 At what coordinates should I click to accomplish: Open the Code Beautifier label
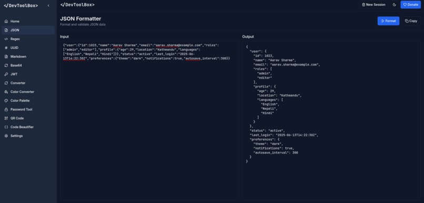[22, 127]
